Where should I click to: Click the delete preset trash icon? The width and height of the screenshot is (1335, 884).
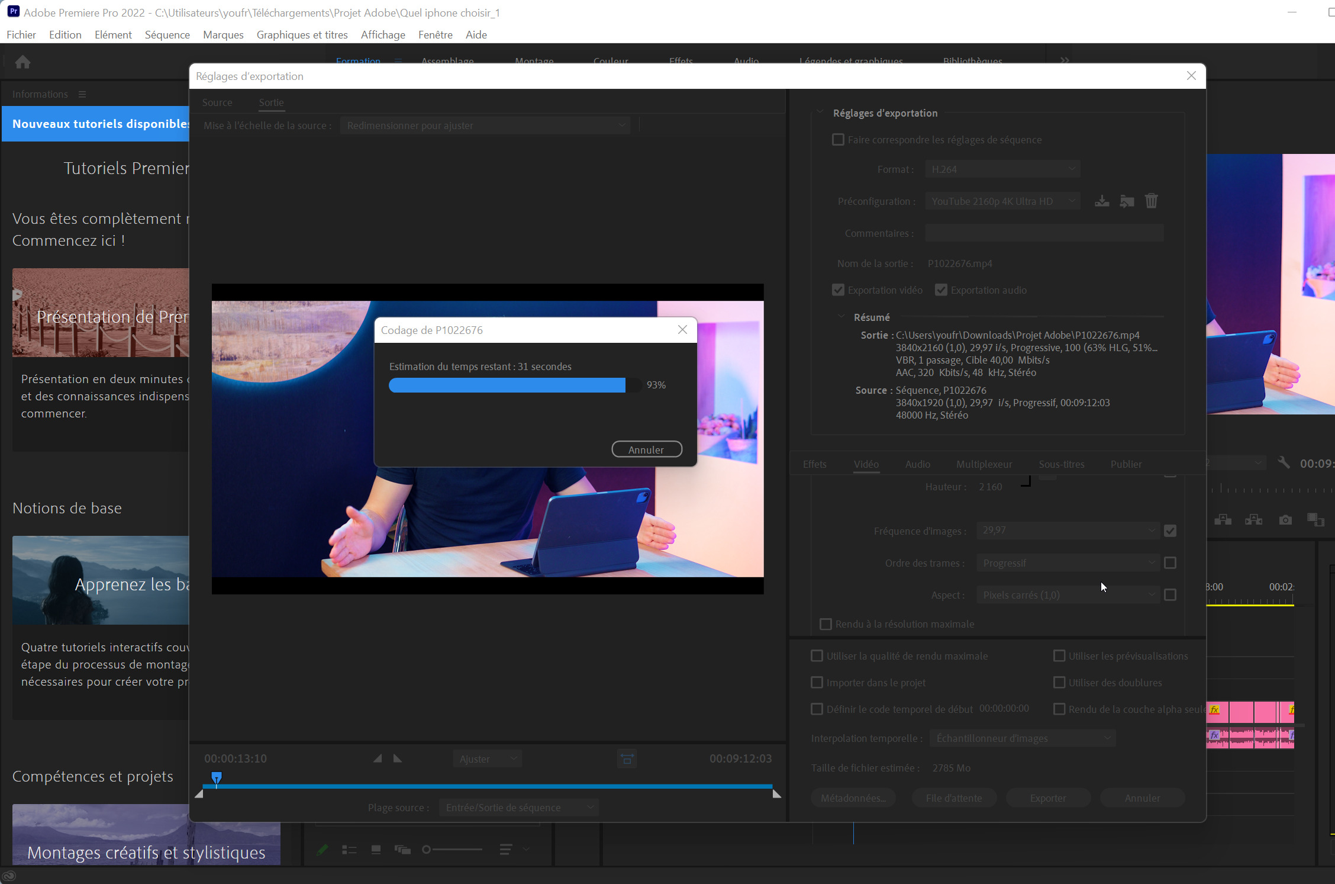[x=1151, y=201]
